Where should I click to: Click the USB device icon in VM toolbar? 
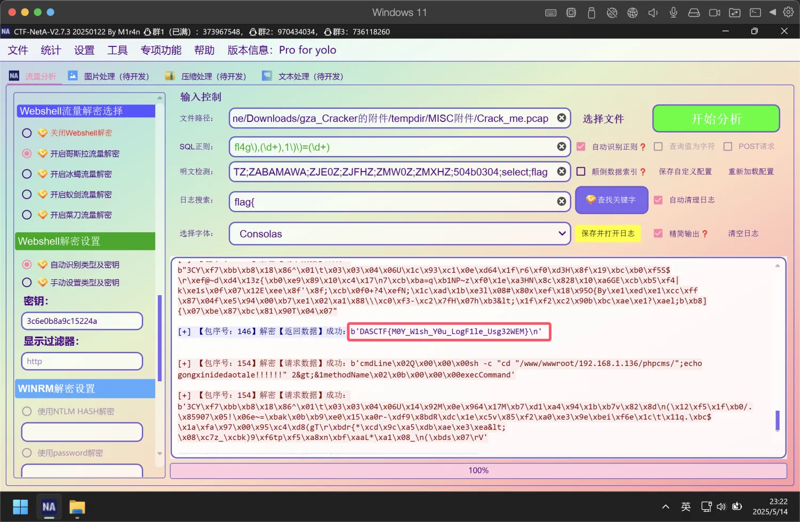click(x=591, y=12)
